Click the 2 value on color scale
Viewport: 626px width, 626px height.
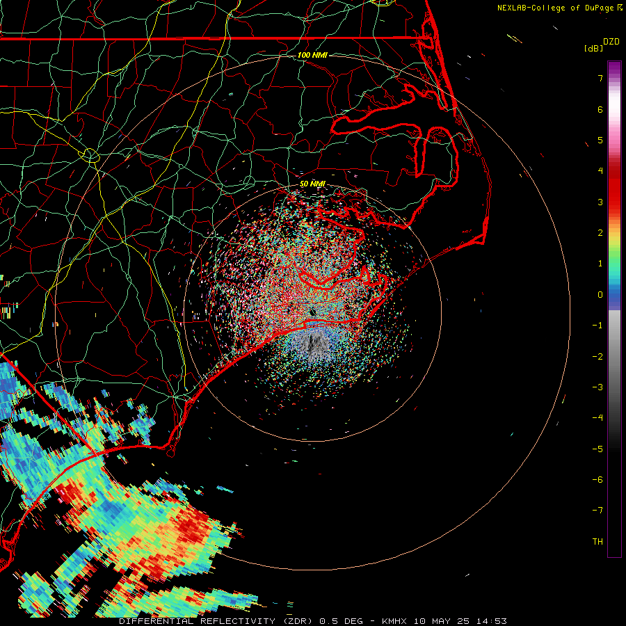(x=600, y=233)
